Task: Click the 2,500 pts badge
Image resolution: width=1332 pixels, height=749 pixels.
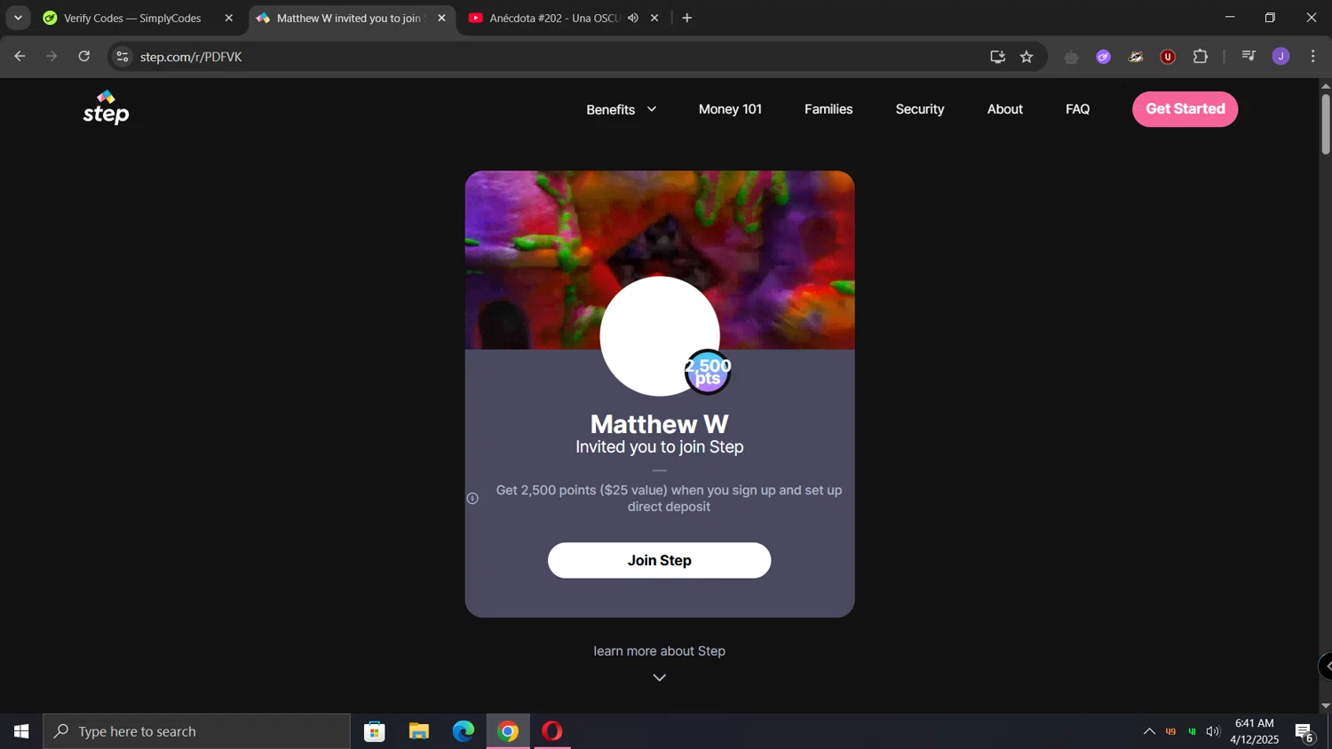Action: coord(708,372)
